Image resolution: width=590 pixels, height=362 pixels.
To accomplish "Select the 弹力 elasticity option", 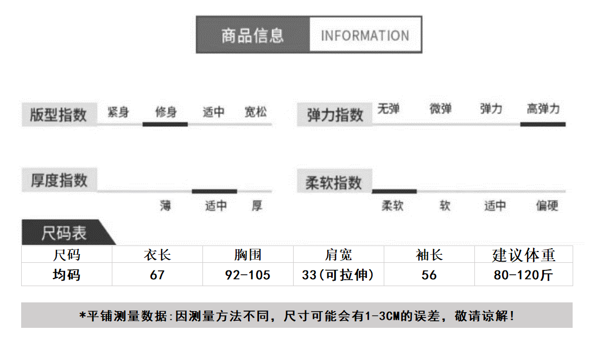I will point(491,108).
